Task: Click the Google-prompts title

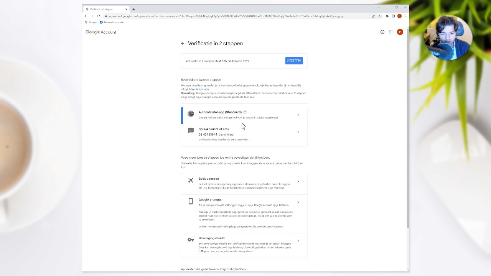Action: point(210,200)
